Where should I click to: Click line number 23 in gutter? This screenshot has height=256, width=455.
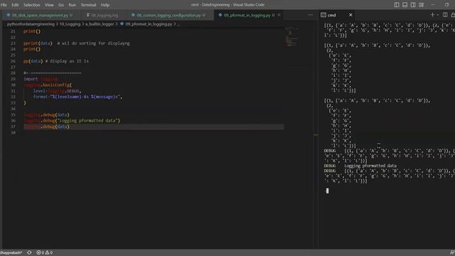point(13,43)
